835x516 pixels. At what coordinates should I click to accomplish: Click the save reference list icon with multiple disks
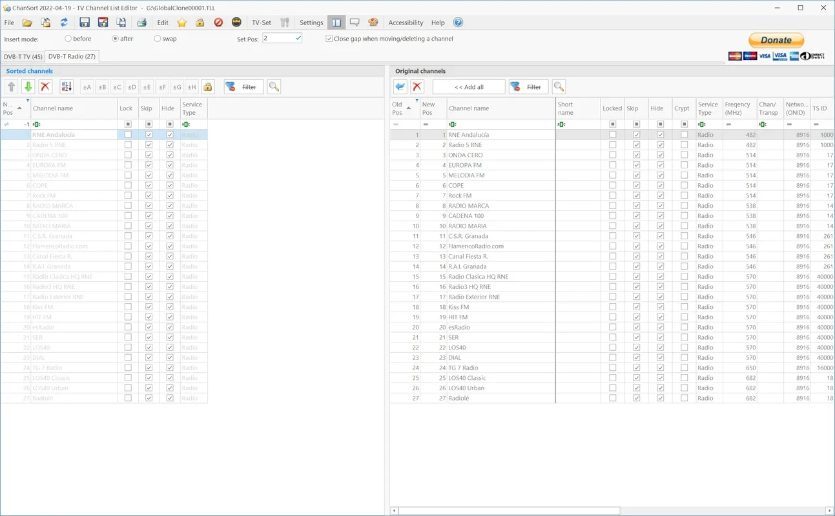click(121, 23)
